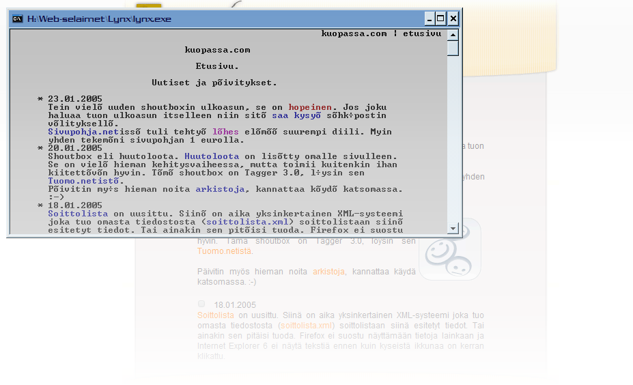Click the vertical scrollbar thumb in console
Screen dimensions: 633x385
tap(453, 48)
